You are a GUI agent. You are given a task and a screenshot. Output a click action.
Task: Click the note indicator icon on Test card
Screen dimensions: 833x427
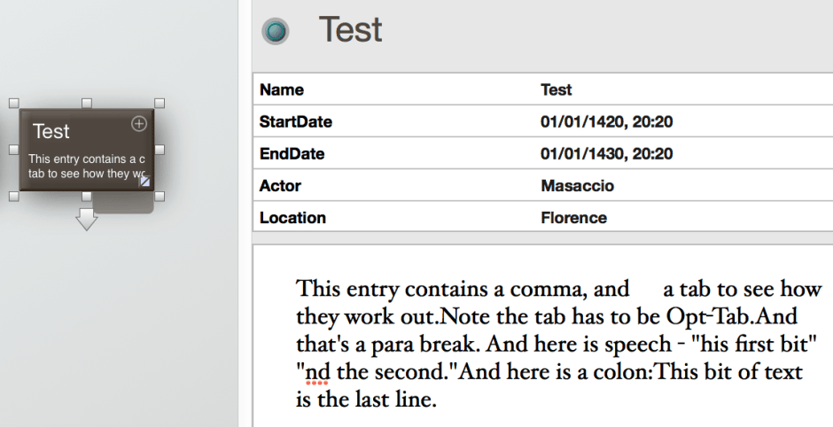coord(146,181)
